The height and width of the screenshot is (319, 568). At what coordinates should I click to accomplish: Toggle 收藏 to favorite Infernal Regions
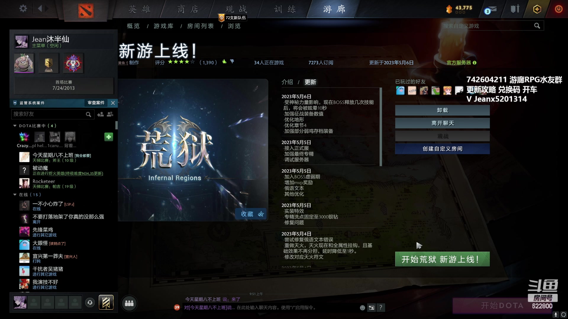(x=251, y=214)
